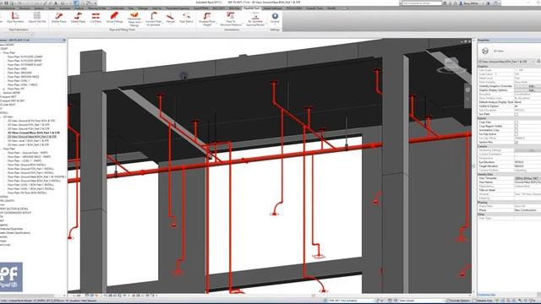Viewport: 541px width, 304px height.
Task: Open the Manage ribbon tab
Action: tap(143, 8)
